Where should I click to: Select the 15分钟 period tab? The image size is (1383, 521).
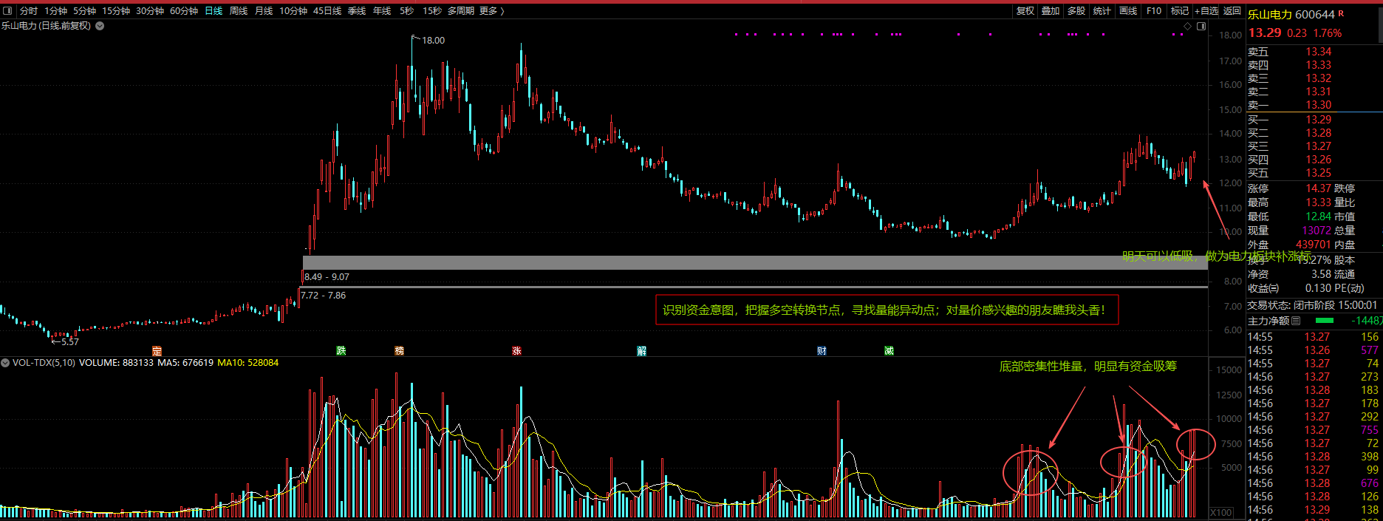coord(115,11)
